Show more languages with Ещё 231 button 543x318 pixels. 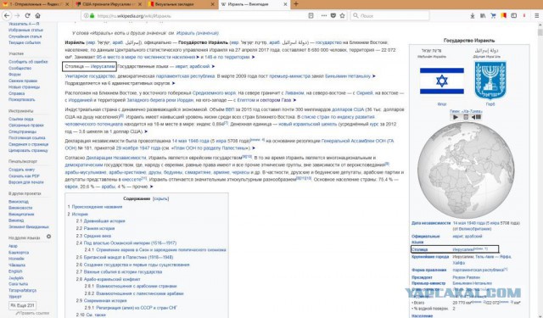click(23, 305)
